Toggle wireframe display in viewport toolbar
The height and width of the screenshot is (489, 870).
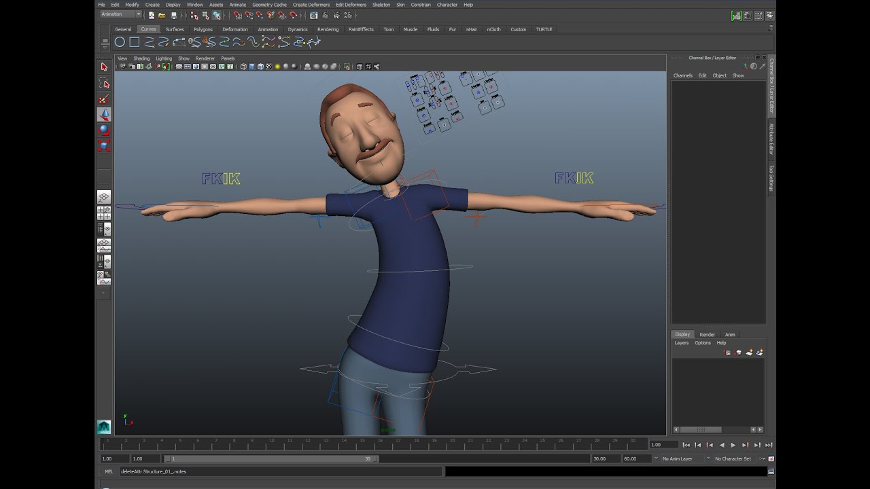click(243, 67)
